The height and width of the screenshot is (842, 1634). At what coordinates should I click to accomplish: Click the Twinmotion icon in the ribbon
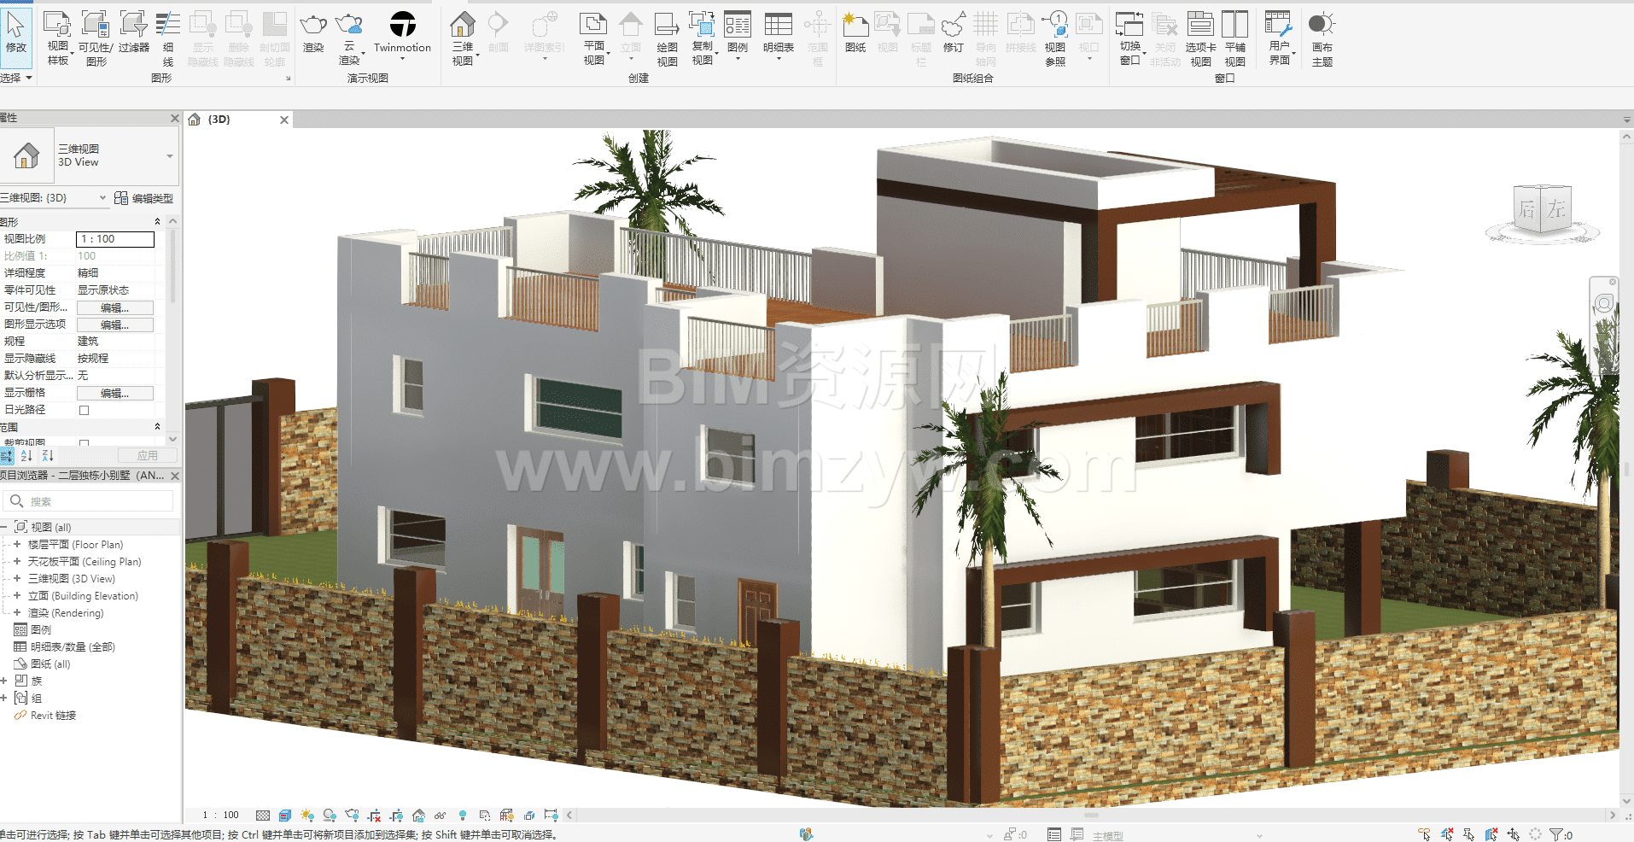click(x=402, y=25)
